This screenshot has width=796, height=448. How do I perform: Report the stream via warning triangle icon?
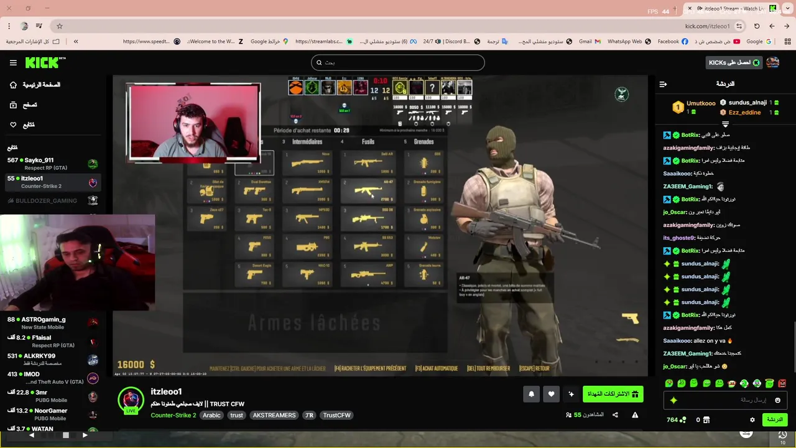click(635, 415)
